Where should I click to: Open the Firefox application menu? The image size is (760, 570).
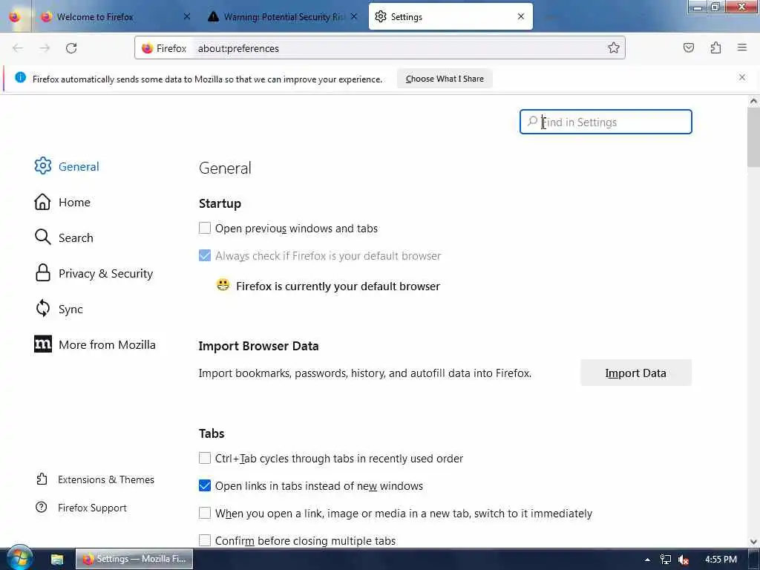[x=742, y=47]
